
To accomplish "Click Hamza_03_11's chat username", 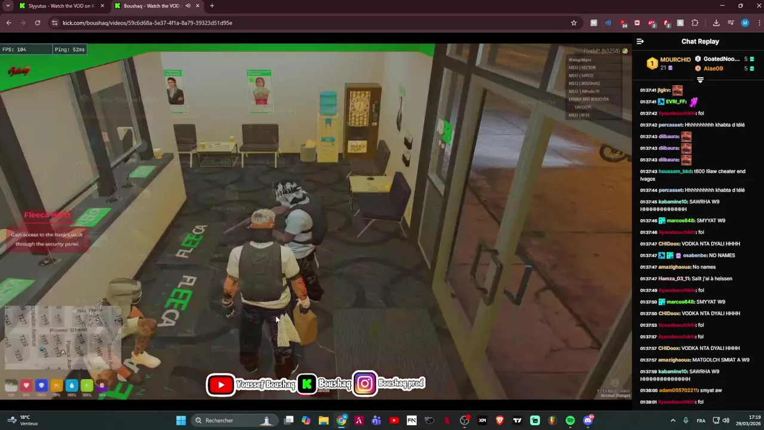I will pos(674,279).
